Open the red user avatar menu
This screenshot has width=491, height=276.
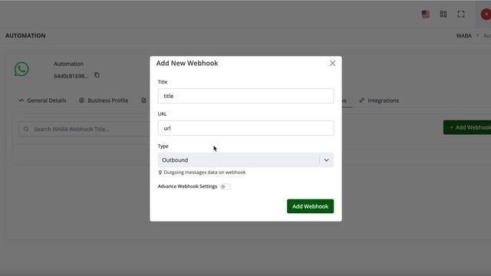pyautogui.click(x=486, y=14)
